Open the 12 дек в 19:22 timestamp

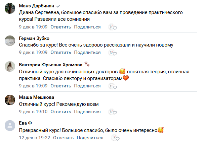pos(34,138)
